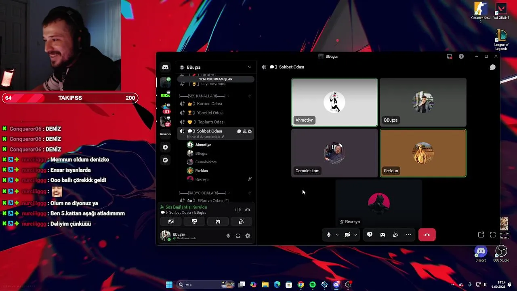The image size is (517, 291).
Task: Open Discord home via the logo icon
Action: (x=165, y=67)
